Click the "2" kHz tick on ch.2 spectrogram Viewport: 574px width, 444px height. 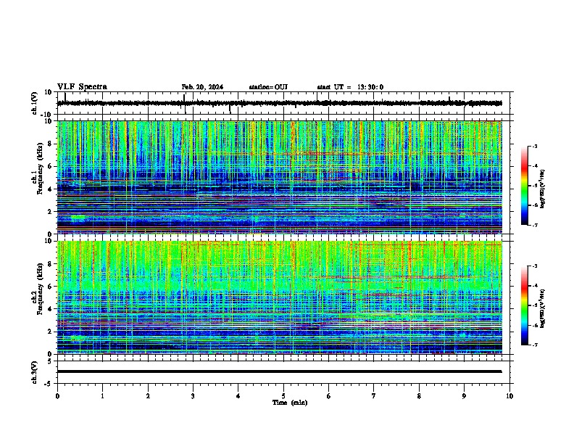[x=50, y=332]
